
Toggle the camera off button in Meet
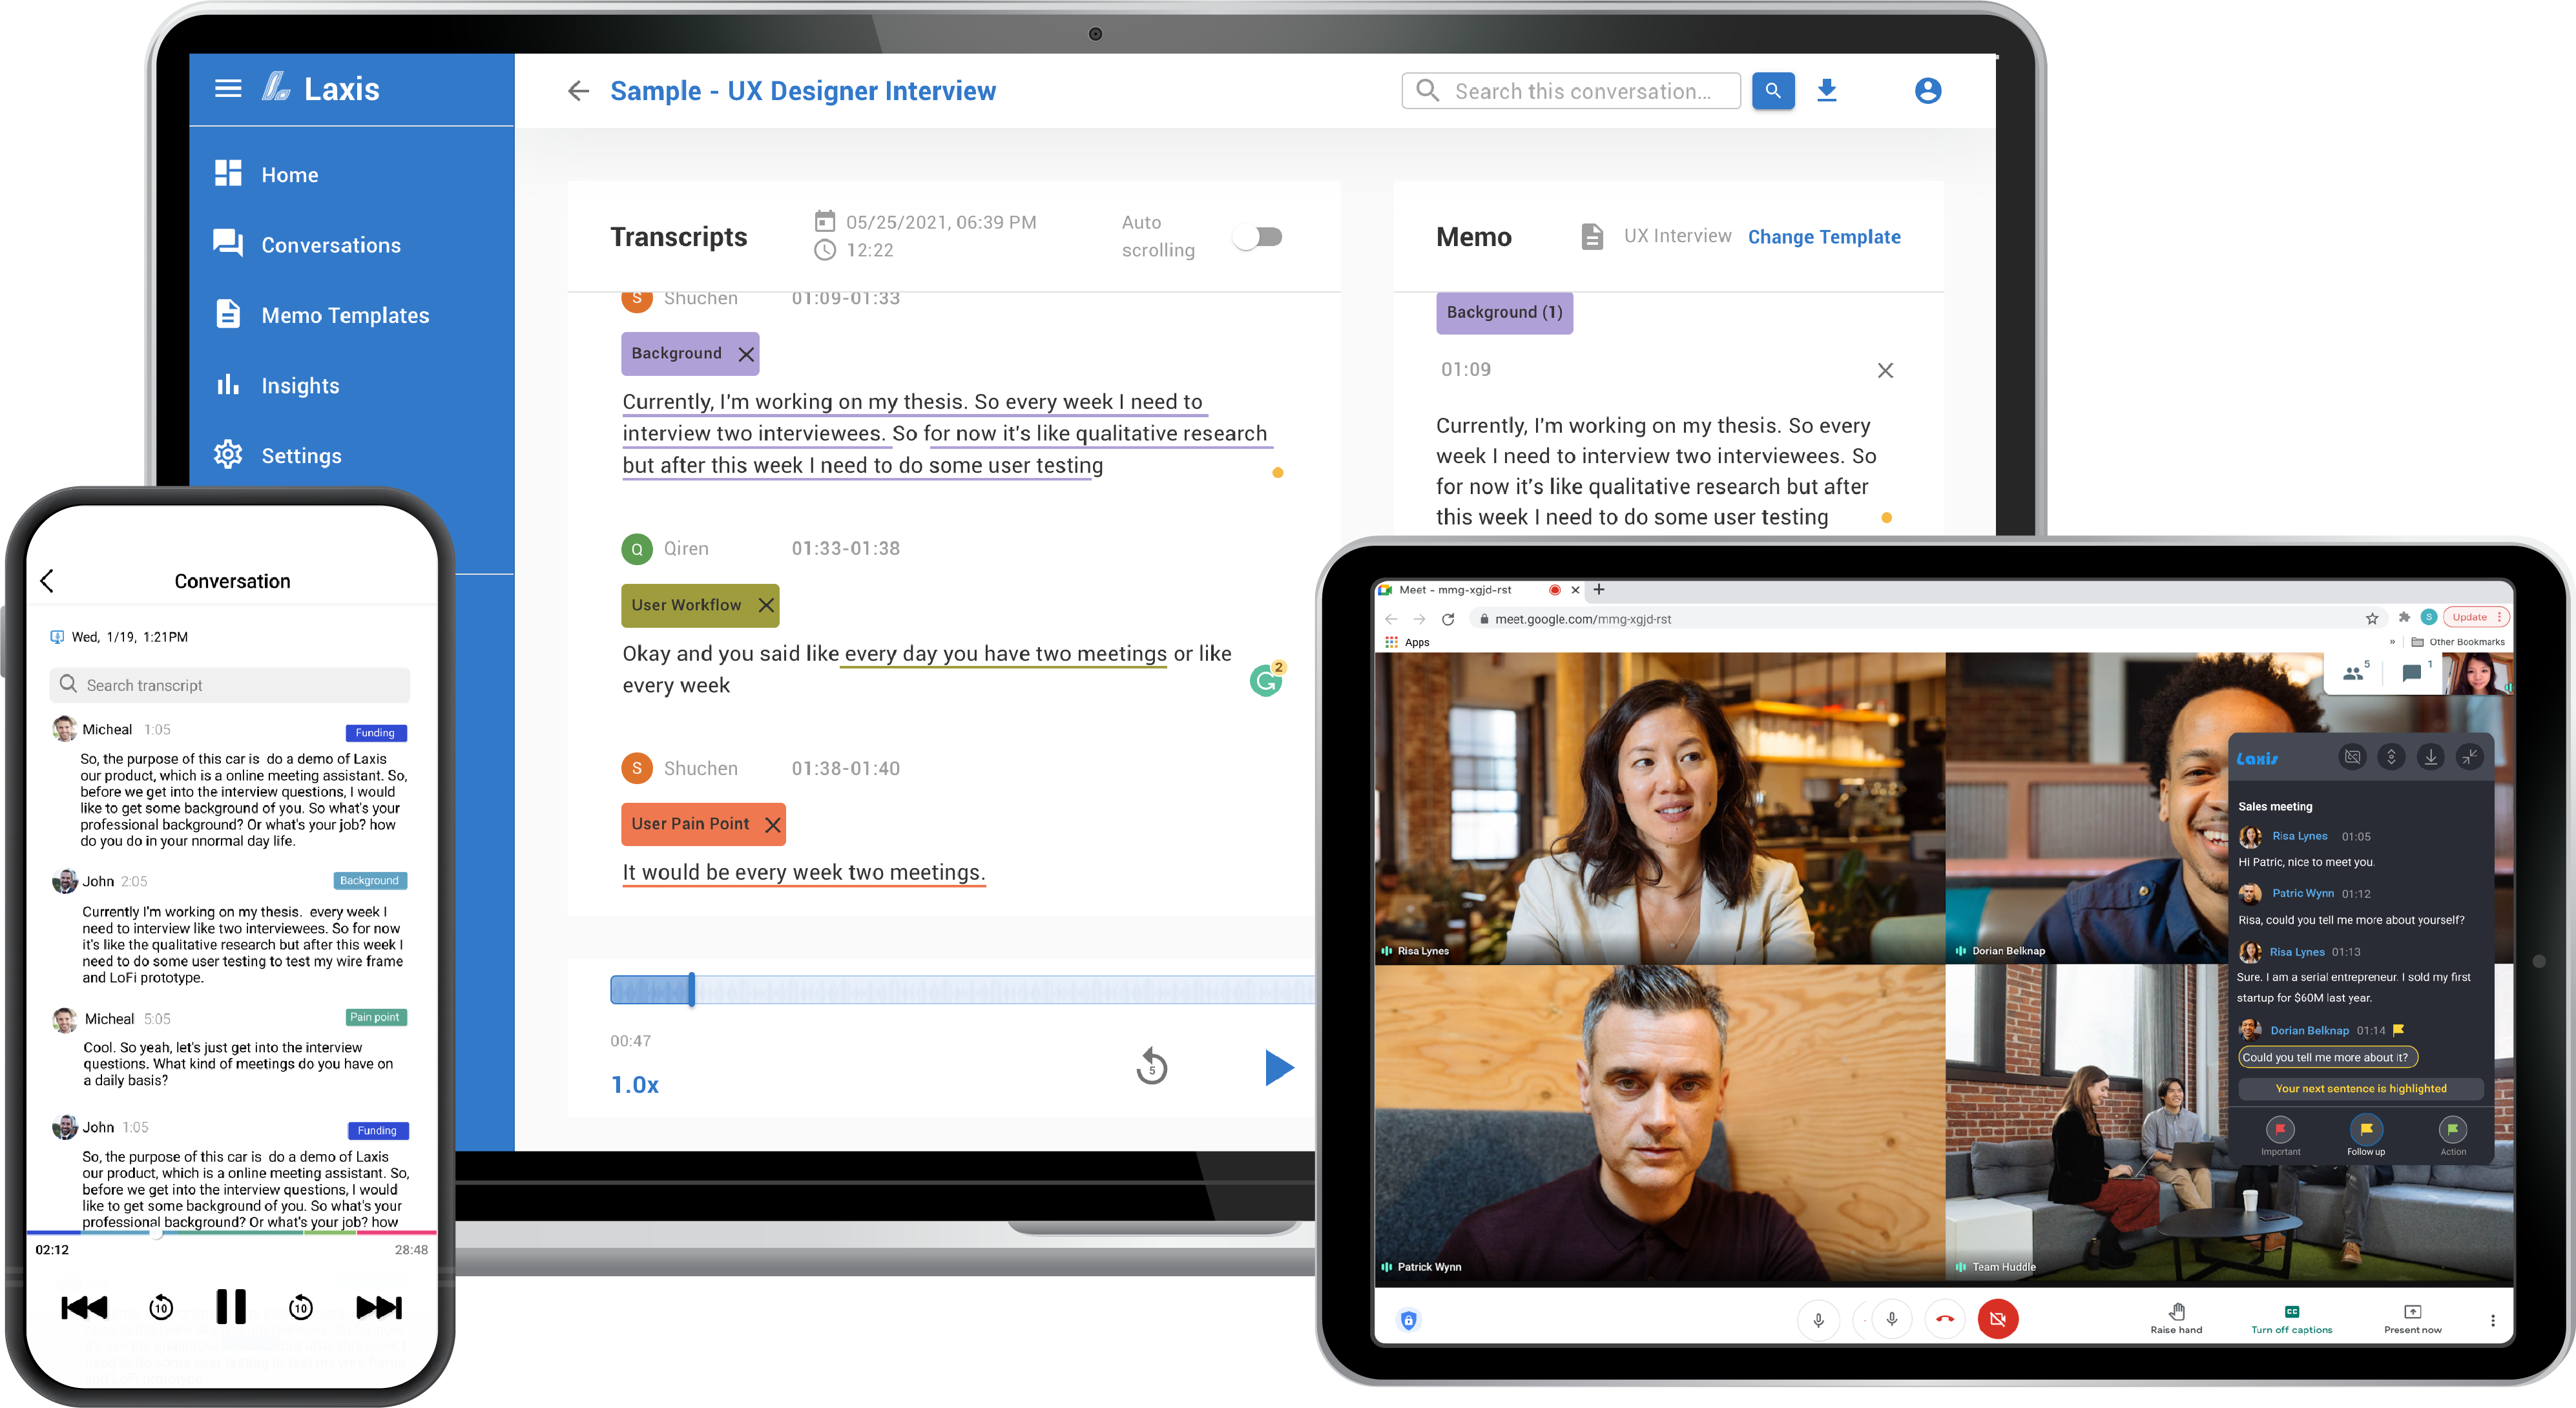point(1997,1319)
